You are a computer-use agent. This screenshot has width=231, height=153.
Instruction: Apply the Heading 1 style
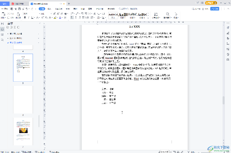123,15
